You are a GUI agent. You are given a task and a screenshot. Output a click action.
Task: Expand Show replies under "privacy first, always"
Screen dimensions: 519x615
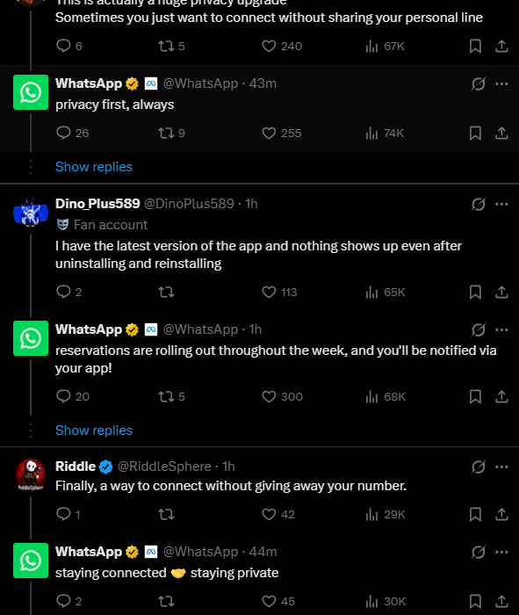(x=94, y=167)
